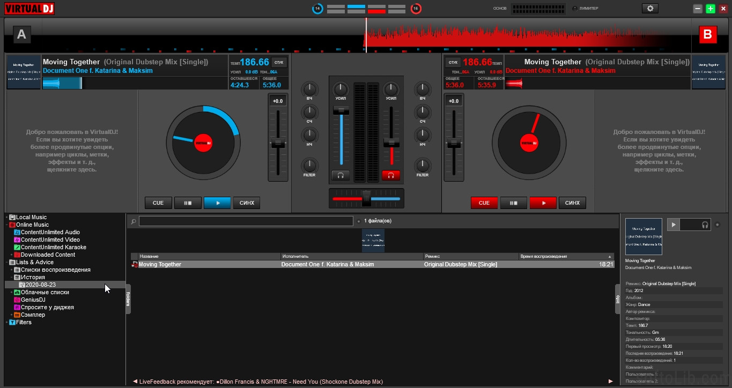Tap the СТУК button on deck B
This screenshot has height=388, width=732.
(453, 62)
